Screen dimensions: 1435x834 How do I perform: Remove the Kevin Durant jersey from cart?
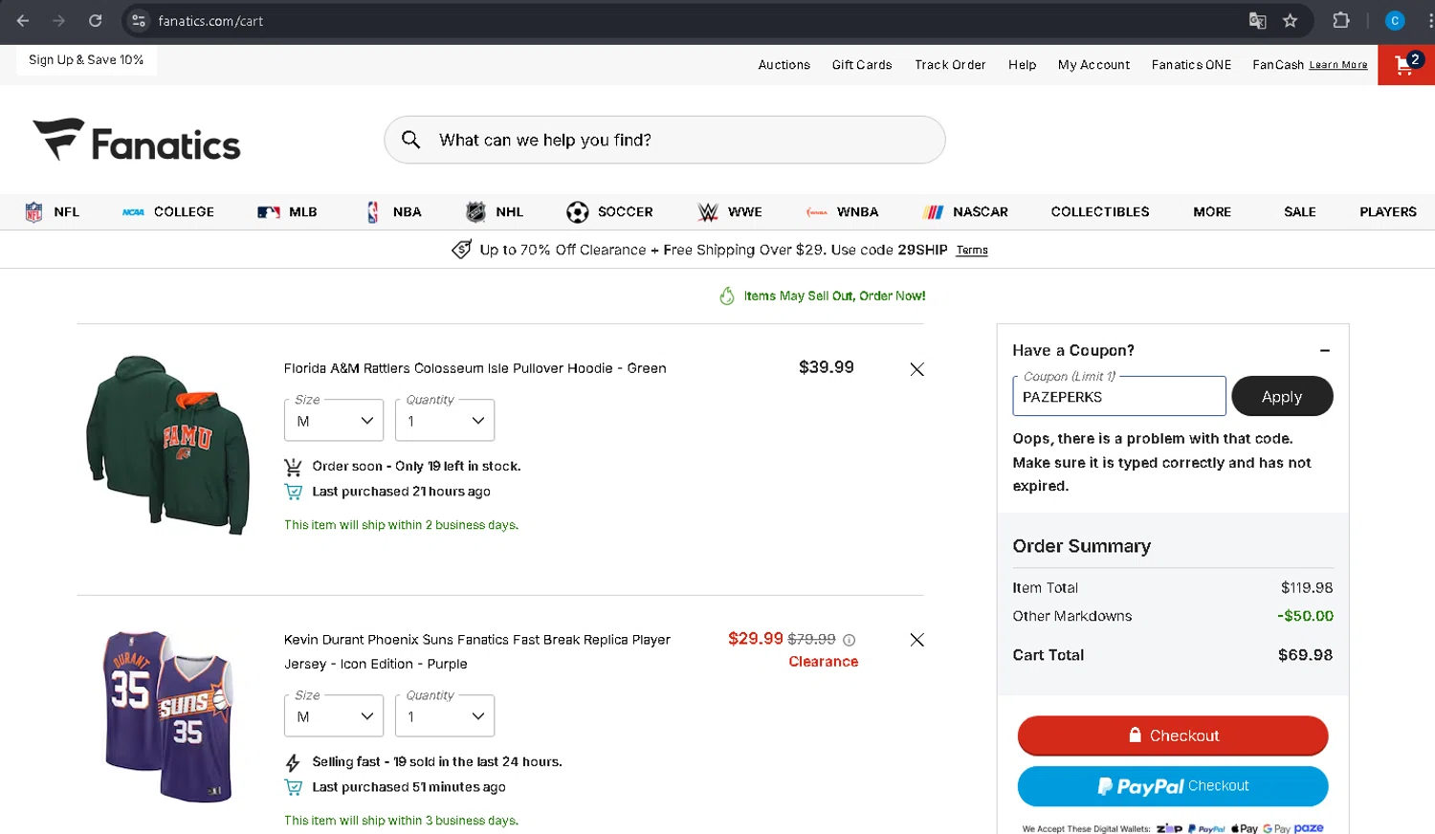(916, 640)
